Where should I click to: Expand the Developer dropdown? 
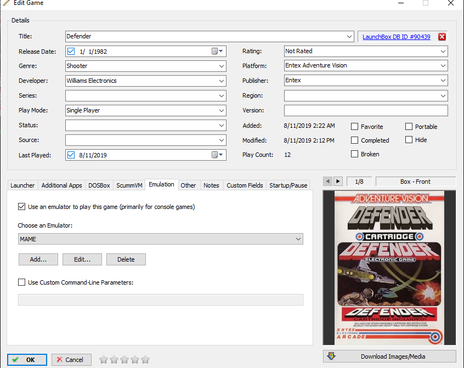[222, 81]
